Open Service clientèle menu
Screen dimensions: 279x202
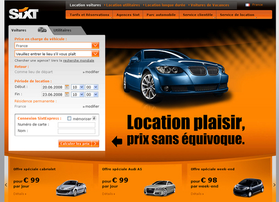(198, 15)
